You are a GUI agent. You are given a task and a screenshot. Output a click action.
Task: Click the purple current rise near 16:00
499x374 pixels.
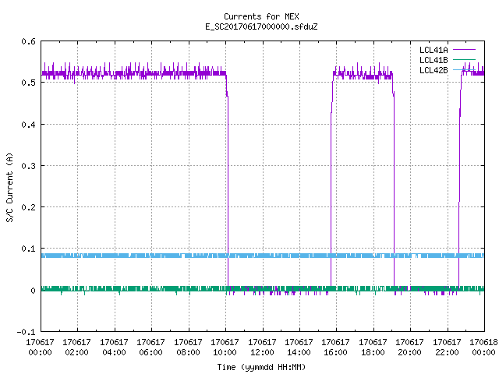331,191
